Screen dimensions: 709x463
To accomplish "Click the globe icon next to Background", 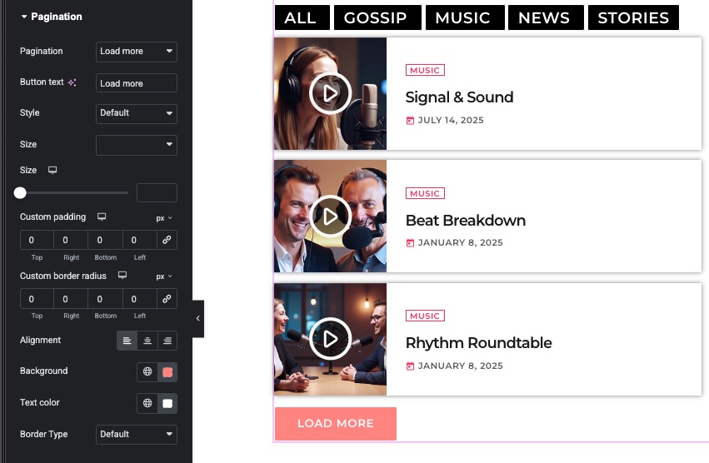I will pyautogui.click(x=147, y=371).
